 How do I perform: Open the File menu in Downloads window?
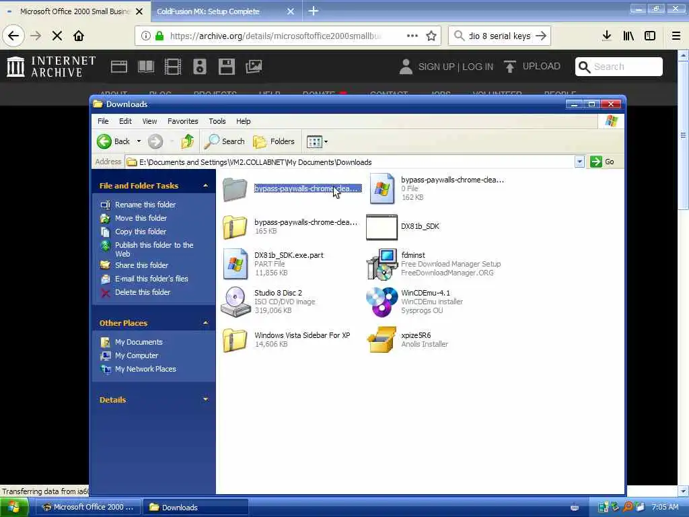(103, 121)
